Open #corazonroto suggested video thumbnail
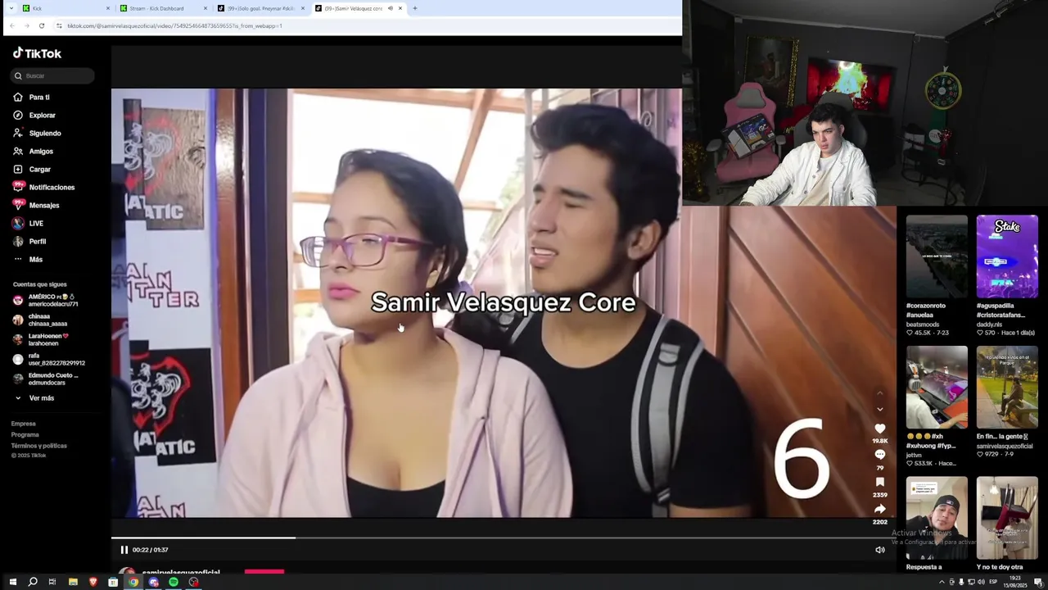1048x590 pixels. pyautogui.click(x=937, y=256)
